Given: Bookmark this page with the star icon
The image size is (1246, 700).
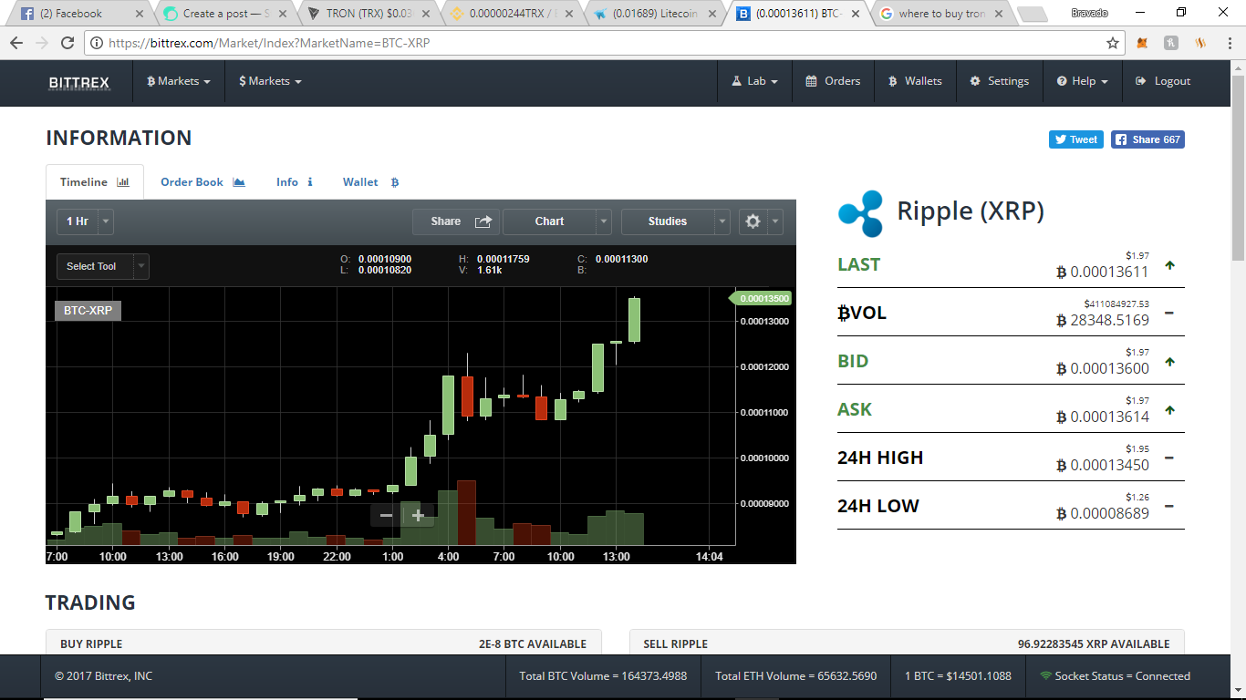Looking at the screenshot, I should (1113, 43).
